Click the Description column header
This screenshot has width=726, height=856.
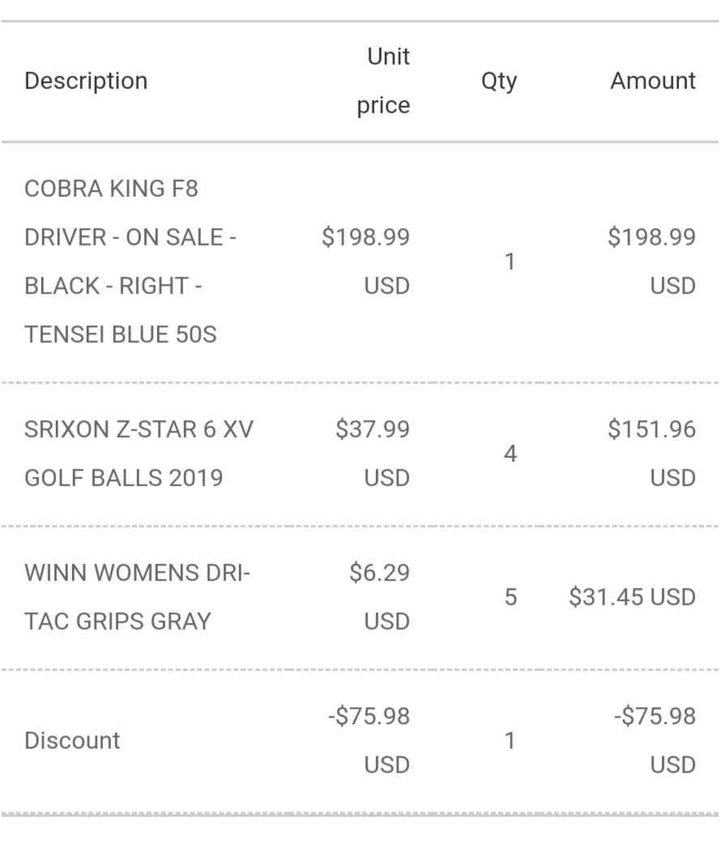(86, 81)
